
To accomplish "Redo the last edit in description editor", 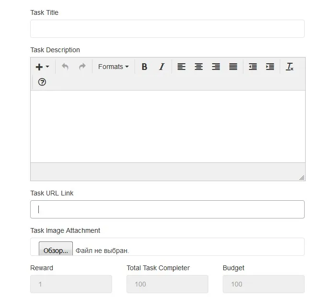I will (x=82, y=67).
